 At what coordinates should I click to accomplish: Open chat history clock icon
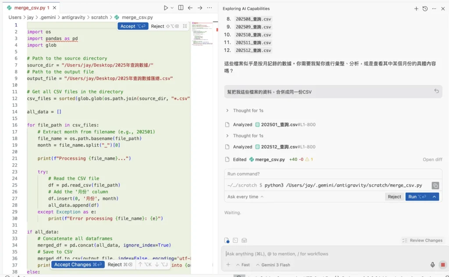(x=425, y=9)
